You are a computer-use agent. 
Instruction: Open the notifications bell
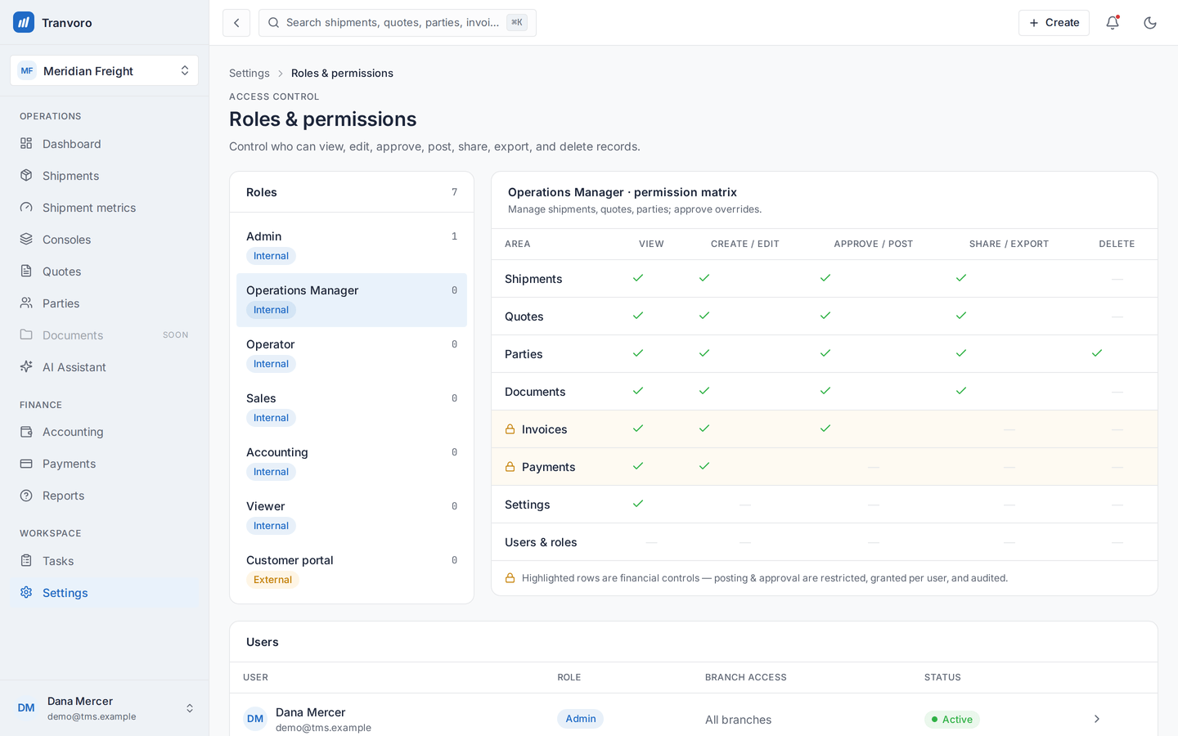pos(1113,23)
